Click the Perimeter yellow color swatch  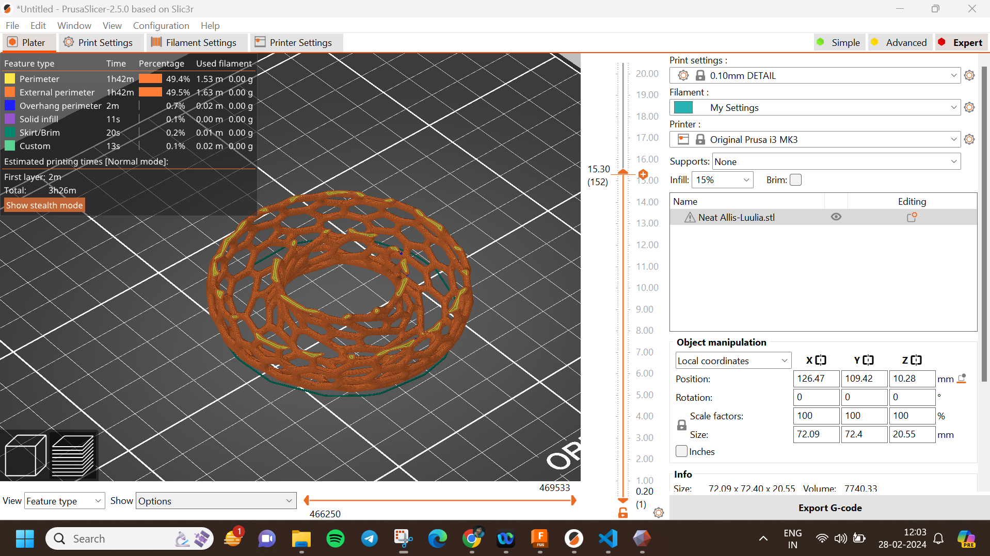pos(10,79)
